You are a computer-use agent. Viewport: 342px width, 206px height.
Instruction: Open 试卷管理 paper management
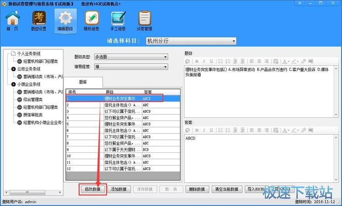144,21
